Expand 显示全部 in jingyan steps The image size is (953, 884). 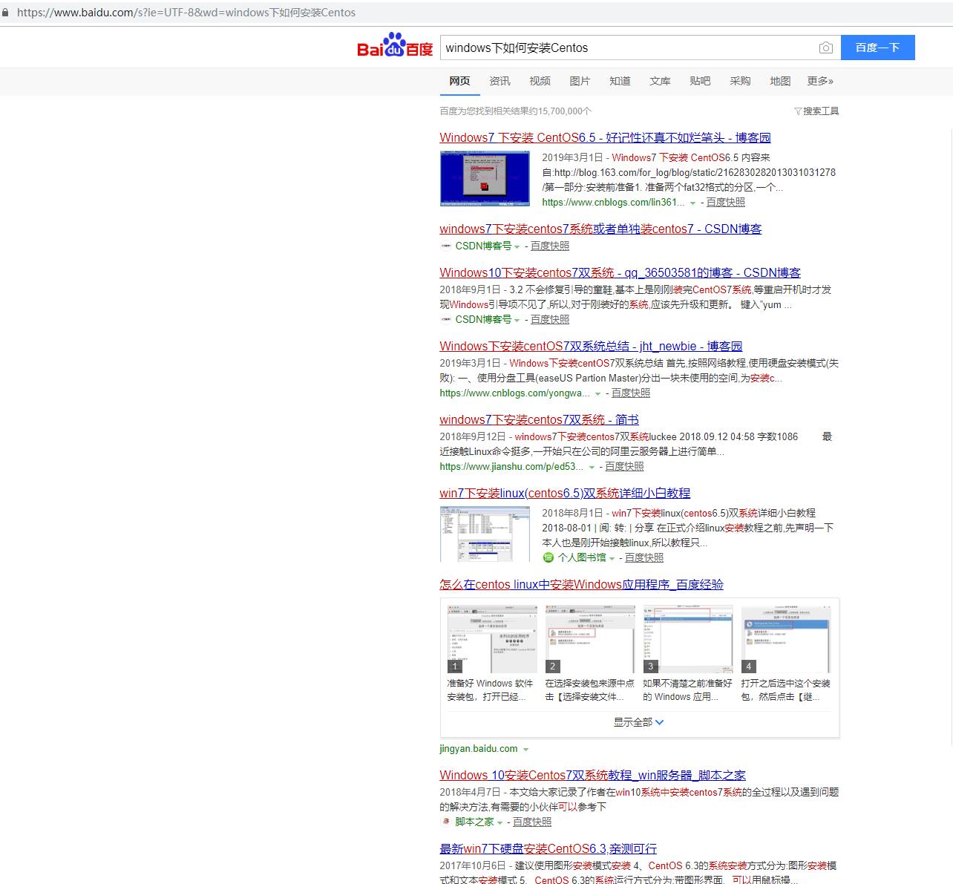(x=639, y=722)
